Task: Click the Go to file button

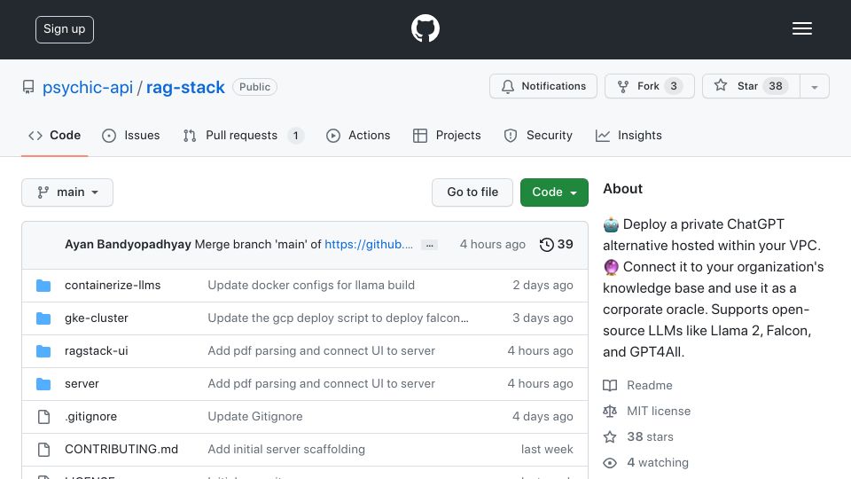Action: coord(472,192)
